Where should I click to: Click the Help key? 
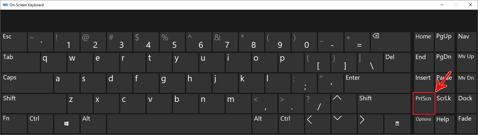(x=445, y=124)
